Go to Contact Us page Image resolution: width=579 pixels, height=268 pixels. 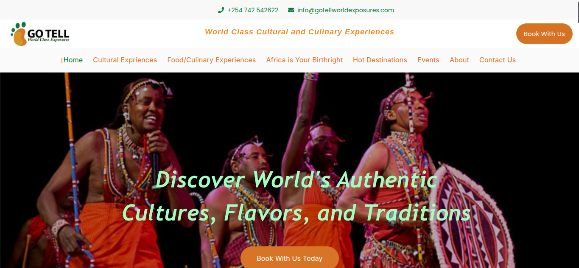tap(498, 60)
